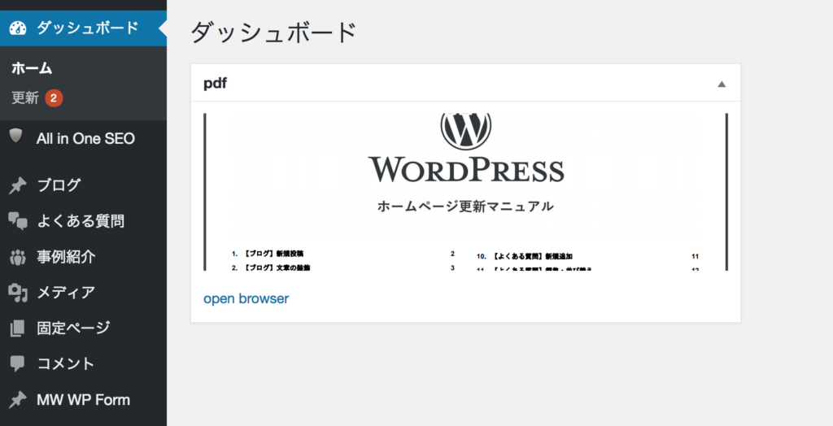The image size is (833, 426).
Task: Click the WordPress logo in PDF preview
Action: coord(466,131)
